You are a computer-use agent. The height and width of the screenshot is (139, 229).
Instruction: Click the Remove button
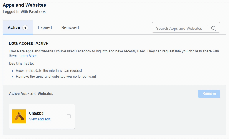209,94
